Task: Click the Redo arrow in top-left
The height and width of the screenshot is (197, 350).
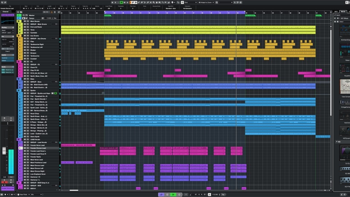Action: [x=5, y=3]
